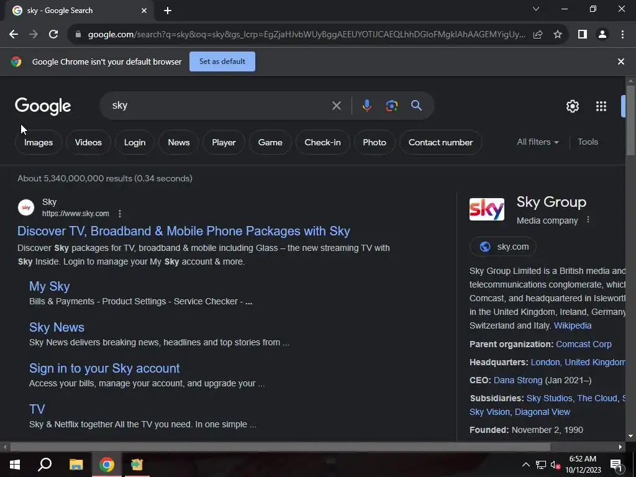Start voice search with microphone
The width and height of the screenshot is (636, 477).
[x=366, y=106]
